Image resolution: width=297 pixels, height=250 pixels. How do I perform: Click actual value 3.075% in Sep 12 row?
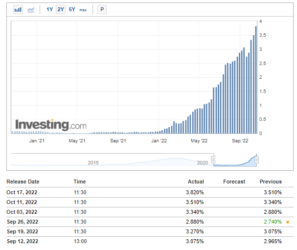tap(195, 241)
